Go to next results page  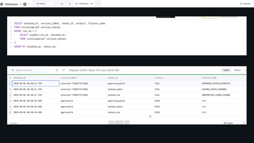(127, 123)
